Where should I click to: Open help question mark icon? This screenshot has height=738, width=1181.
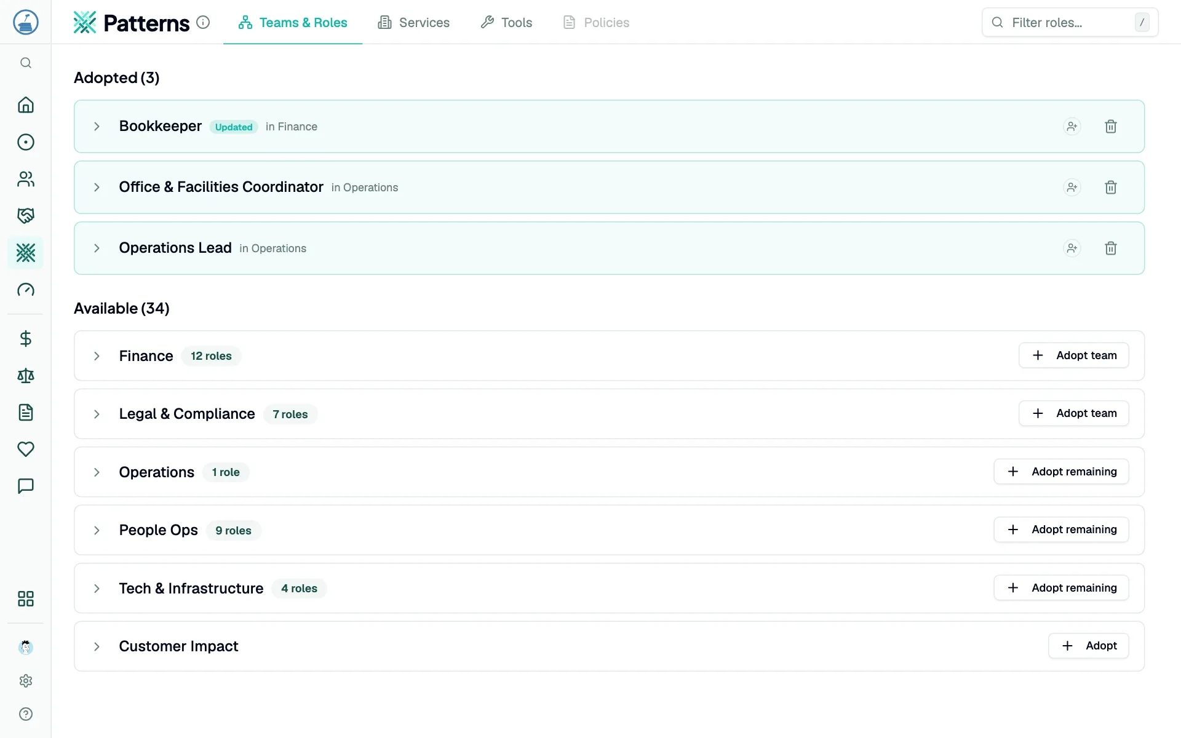tap(26, 714)
